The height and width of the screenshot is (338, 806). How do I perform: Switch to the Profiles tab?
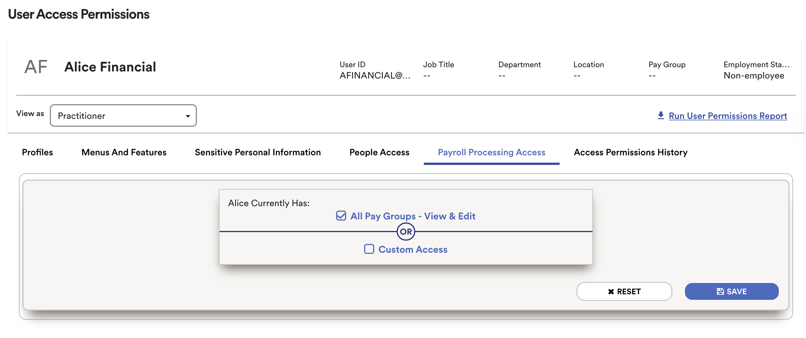37,152
